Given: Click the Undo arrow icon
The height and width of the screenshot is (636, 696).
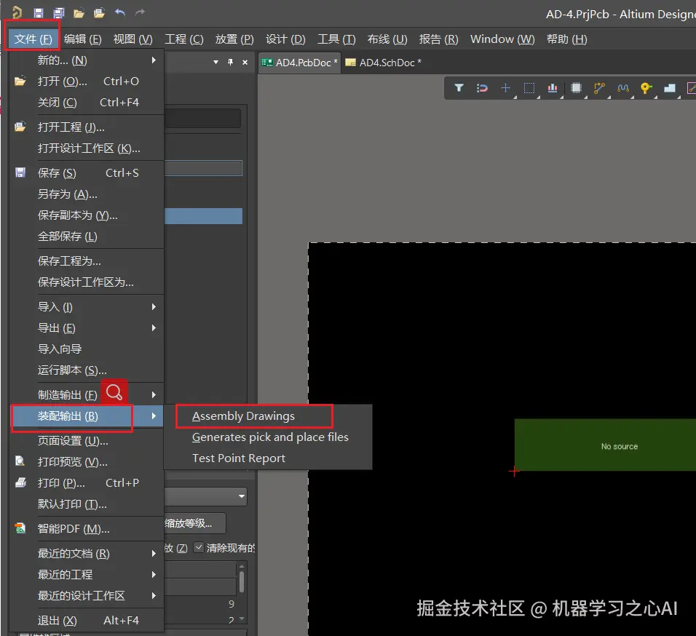Looking at the screenshot, I should pyautogui.click(x=120, y=12).
